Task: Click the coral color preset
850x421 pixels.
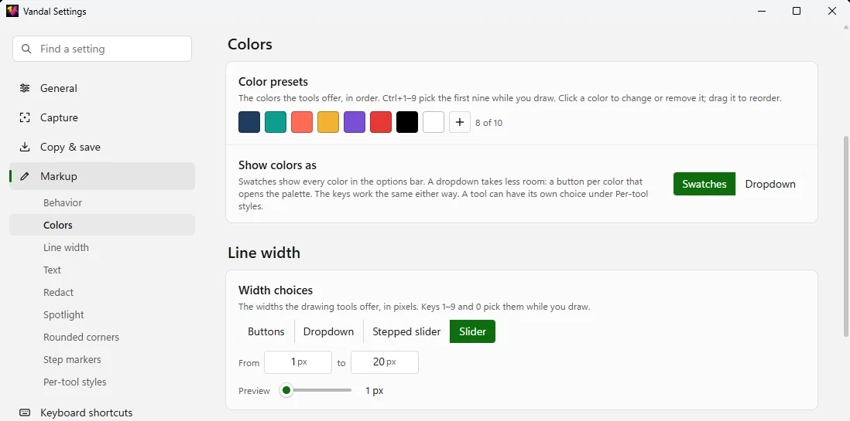Action: pyautogui.click(x=302, y=122)
